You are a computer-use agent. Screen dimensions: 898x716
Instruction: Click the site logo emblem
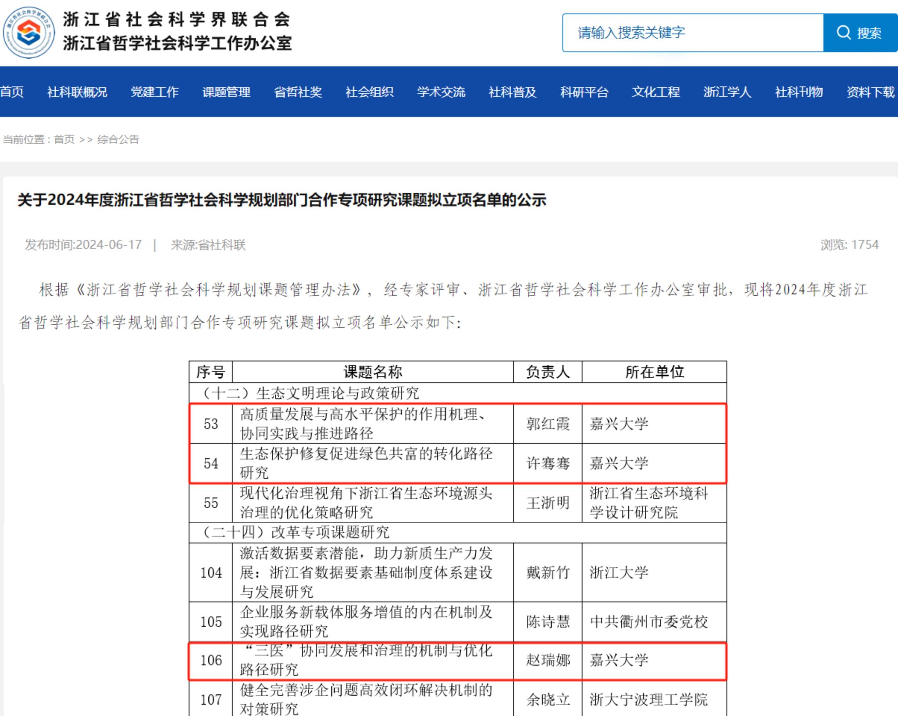pos(29,33)
